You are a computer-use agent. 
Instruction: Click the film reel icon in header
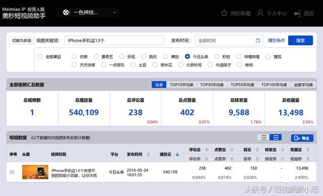coord(66,13)
